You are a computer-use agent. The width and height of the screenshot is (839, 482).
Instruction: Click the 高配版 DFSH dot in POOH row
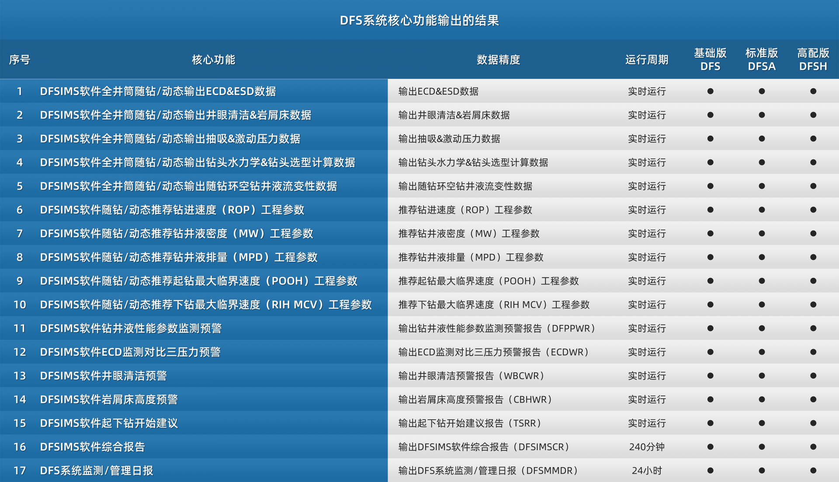tap(813, 281)
